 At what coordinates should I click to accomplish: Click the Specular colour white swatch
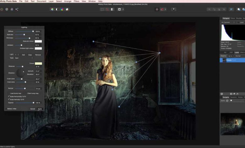(38, 41)
